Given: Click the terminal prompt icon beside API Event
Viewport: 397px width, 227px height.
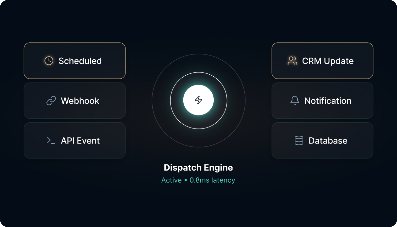Looking at the screenshot, I should [51, 141].
